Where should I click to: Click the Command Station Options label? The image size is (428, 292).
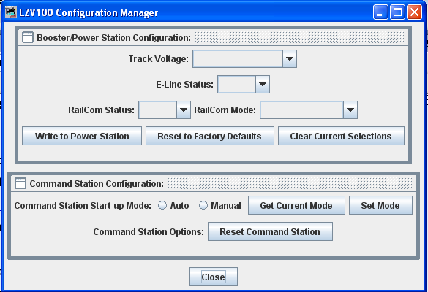[149, 232]
